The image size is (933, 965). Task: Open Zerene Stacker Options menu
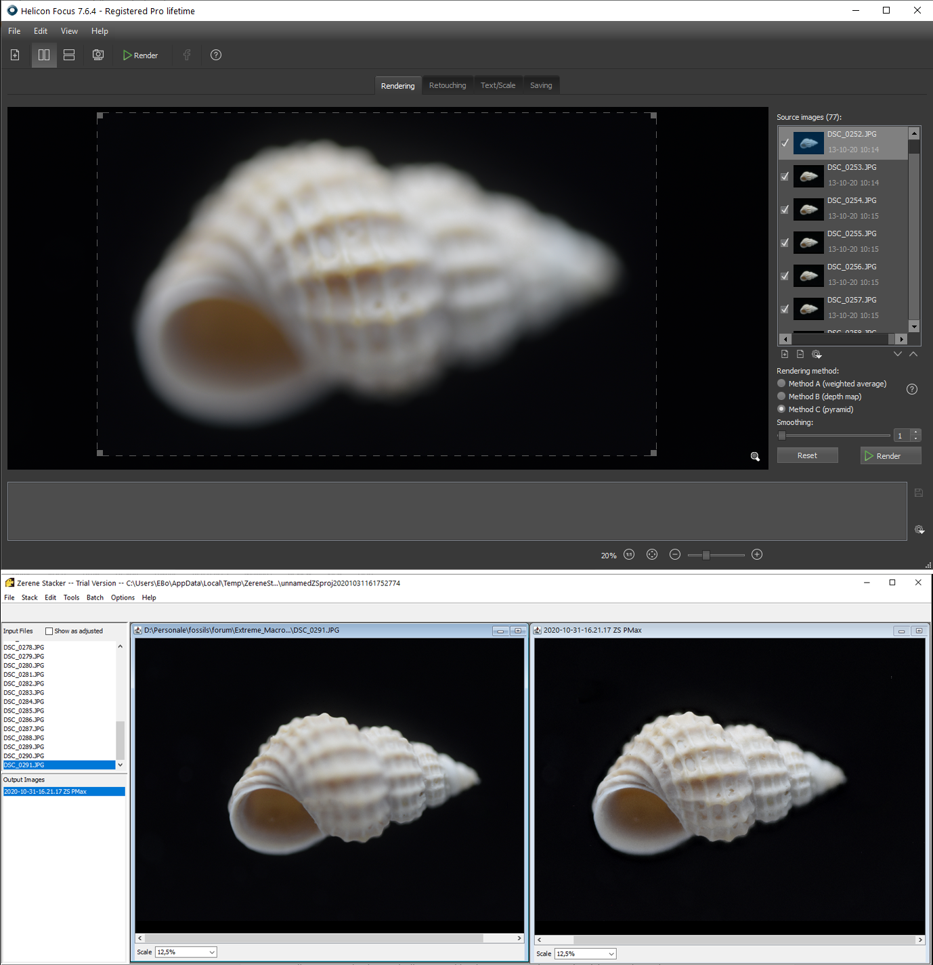point(123,598)
